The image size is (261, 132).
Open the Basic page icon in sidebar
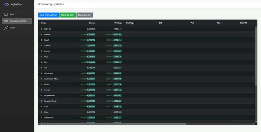tap(6, 14)
